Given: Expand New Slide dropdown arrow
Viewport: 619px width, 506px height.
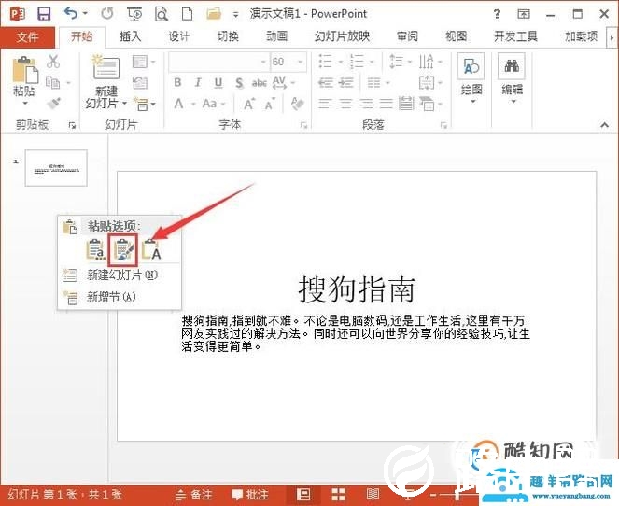Looking at the screenshot, I should [124, 103].
